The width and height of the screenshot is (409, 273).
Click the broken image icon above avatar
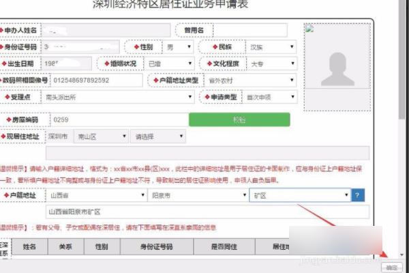(x=309, y=29)
